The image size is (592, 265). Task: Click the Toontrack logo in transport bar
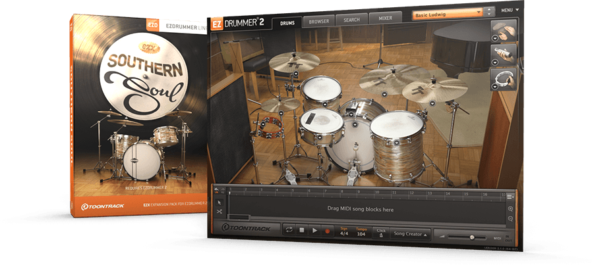pos(246,228)
